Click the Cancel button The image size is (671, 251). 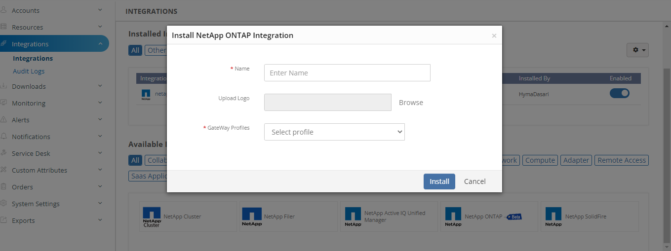pos(475,181)
